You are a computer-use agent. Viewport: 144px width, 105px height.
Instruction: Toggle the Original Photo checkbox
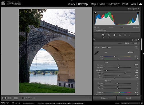[95, 30]
